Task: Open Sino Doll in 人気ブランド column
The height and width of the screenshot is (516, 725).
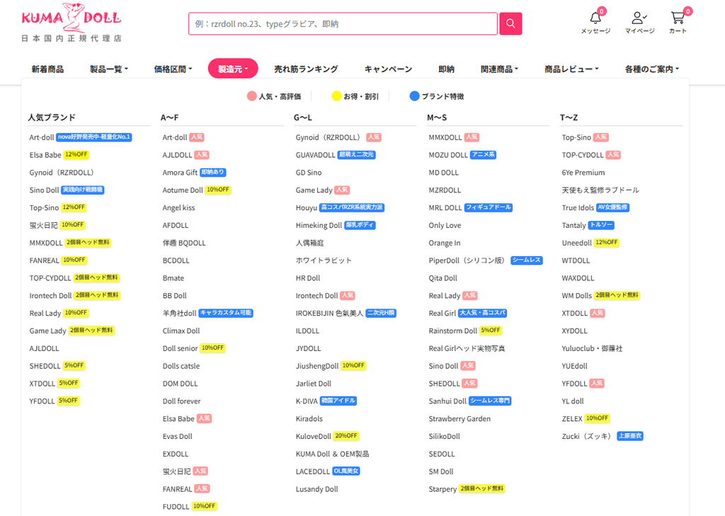Action: tap(45, 190)
